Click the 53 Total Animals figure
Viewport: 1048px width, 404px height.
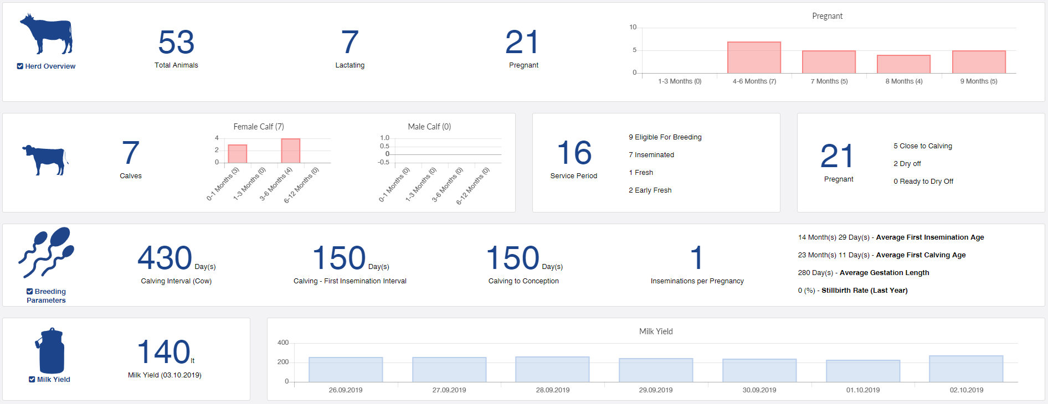point(176,42)
